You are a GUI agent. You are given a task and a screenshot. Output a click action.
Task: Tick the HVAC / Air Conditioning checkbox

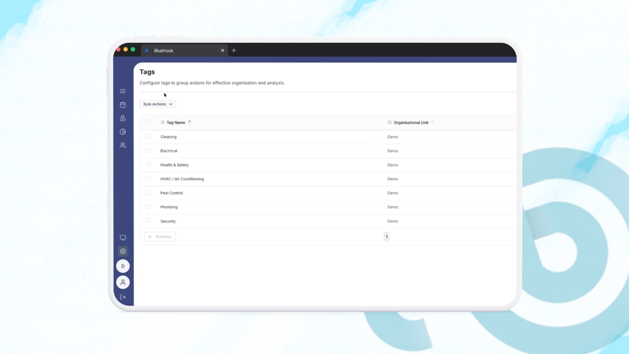pyautogui.click(x=148, y=178)
